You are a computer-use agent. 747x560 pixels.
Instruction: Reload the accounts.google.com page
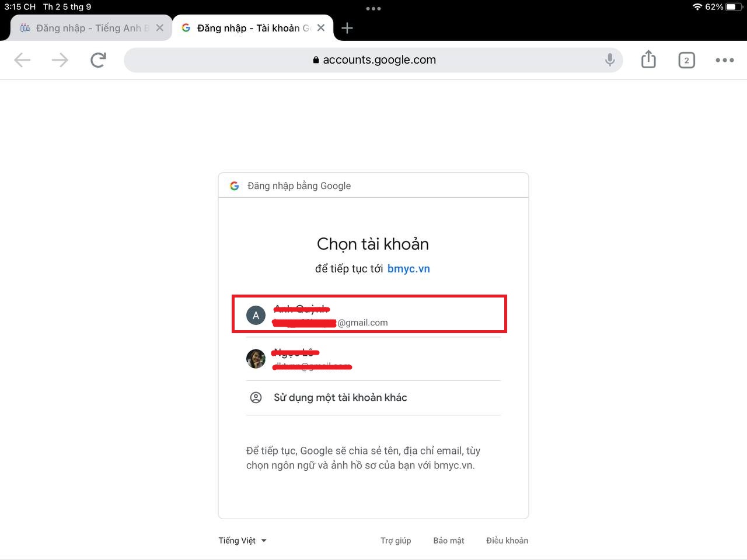[98, 60]
